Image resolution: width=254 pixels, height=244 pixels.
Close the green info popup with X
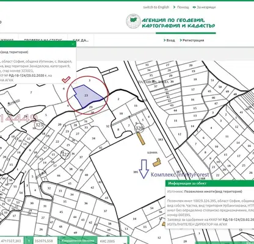point(73,44)
